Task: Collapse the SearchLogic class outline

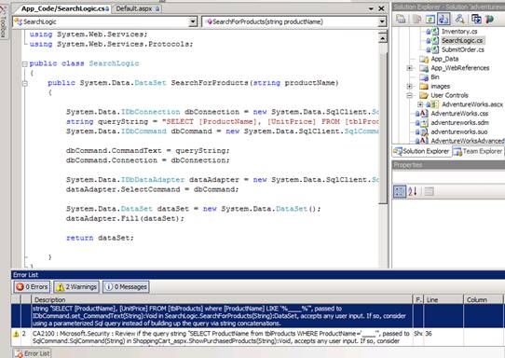Action: [25, 63]
